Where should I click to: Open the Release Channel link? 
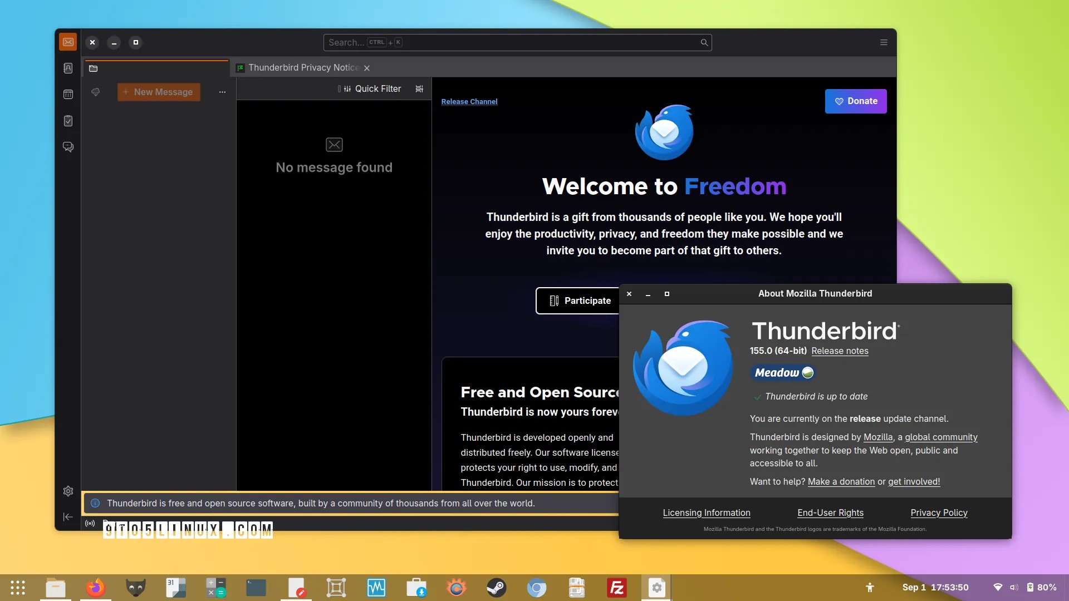pyautogui.click(x=469, y=101)
